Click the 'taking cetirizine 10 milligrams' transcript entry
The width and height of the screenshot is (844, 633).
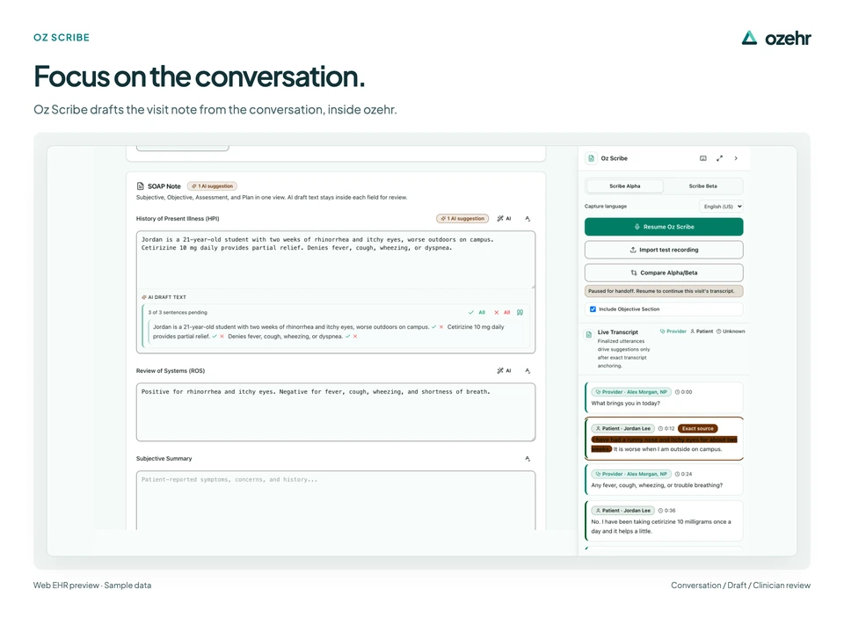(x=664, y=521)
